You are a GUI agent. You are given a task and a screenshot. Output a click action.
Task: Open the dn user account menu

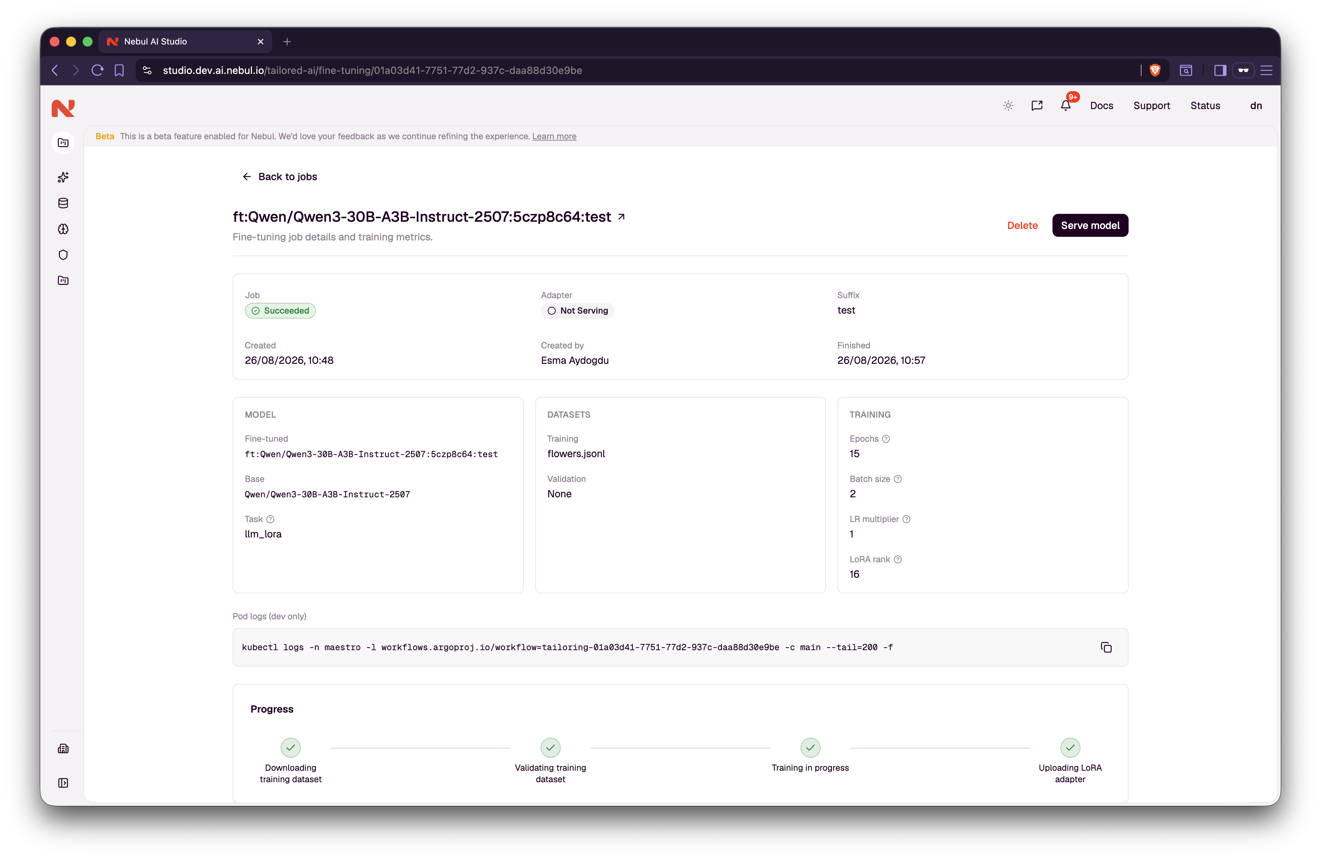[x=1256, y=105]
